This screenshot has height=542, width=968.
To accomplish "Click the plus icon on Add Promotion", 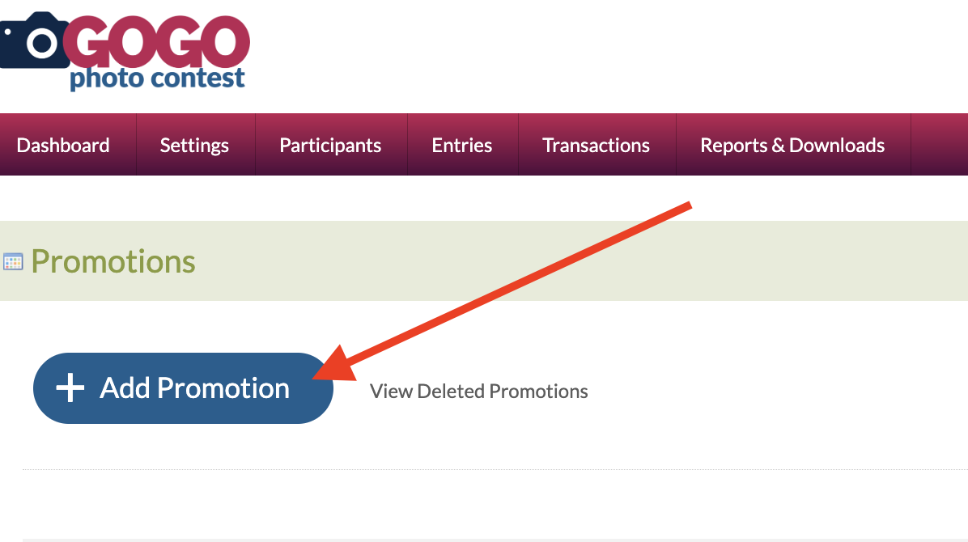I will 70,388.
